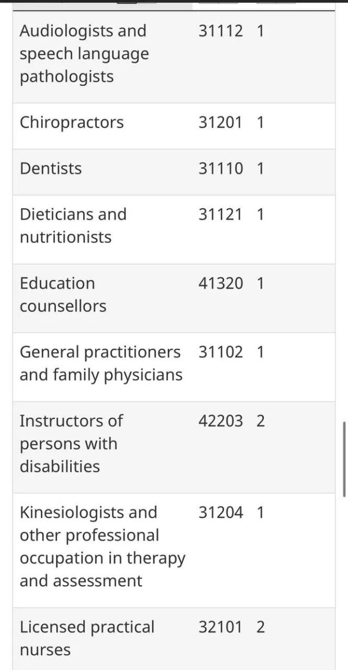Select the Chiropractors occupation name
Image resolution: width=348 pixels, height=670 pixels.
pyautogui.click(x=72, y=122)
